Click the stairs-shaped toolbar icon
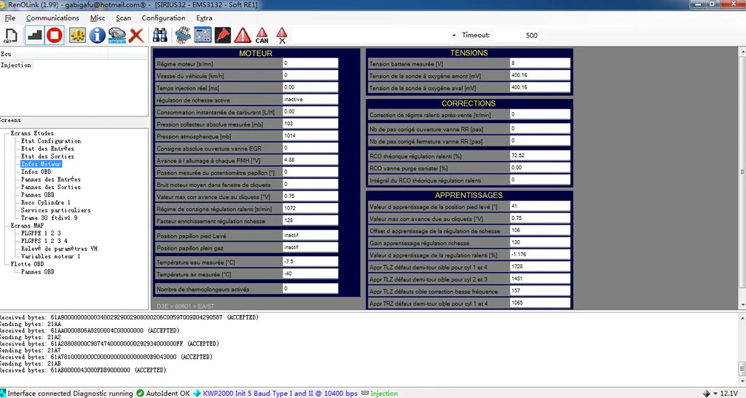 (34, 35)
